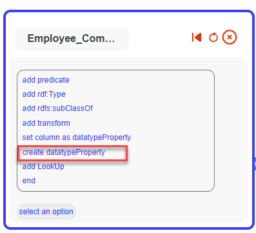Viewport: 256px width, 233px height.
Task: Click the select an option chip
Action: 46,212
